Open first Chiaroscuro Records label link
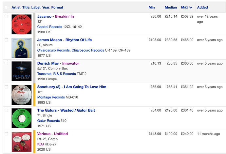The width and height of the screenshot is (226, 154). click(53, 50)
